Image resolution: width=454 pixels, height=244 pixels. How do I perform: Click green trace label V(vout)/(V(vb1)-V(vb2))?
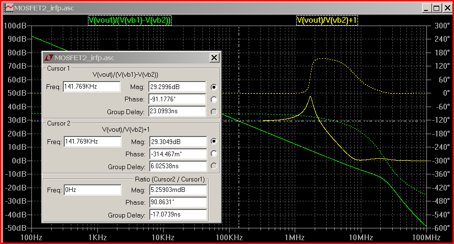click(x=130, y=20)
